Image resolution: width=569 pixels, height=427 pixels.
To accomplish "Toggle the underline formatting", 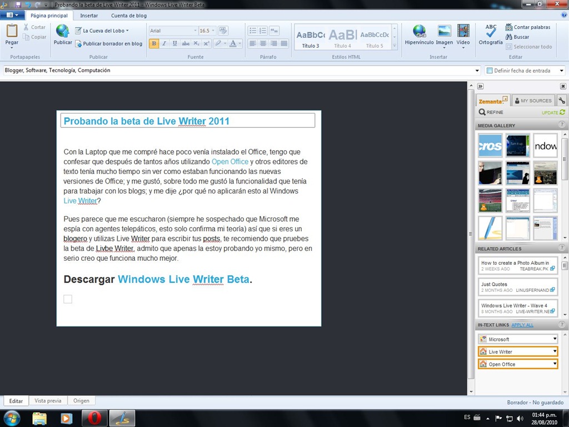I will [x=175, y=43].
